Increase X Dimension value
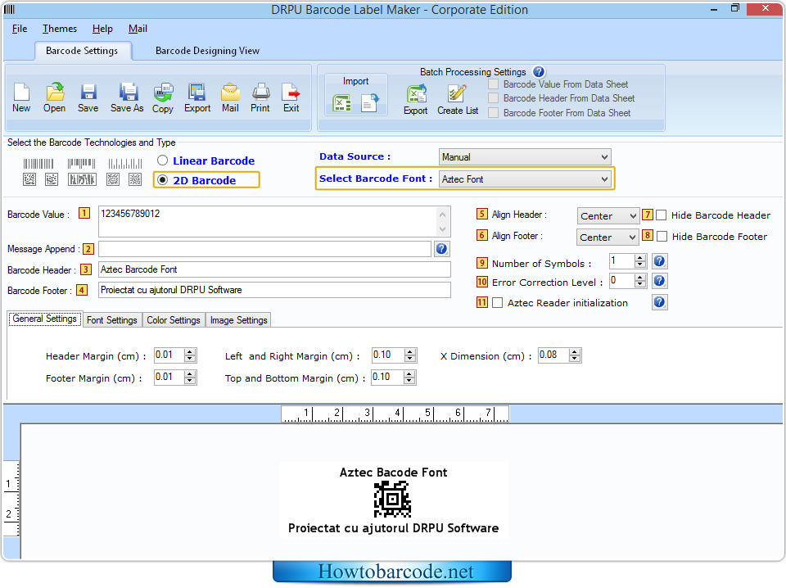Viewport: 786px width, 588px height. point(575,352)
